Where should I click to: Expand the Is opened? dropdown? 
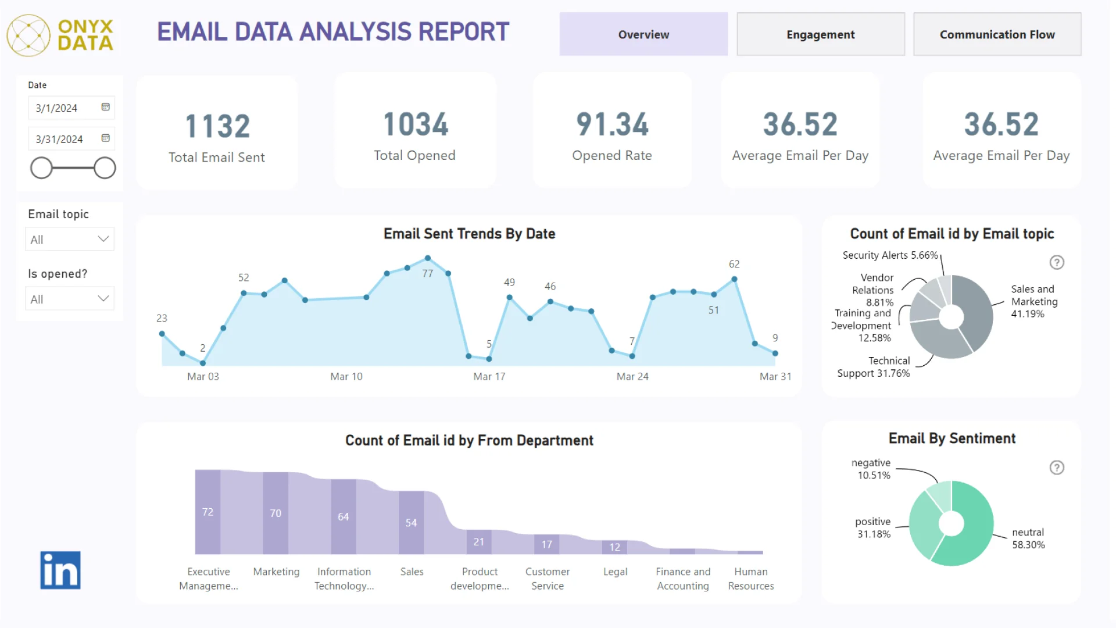click(70, 299)
